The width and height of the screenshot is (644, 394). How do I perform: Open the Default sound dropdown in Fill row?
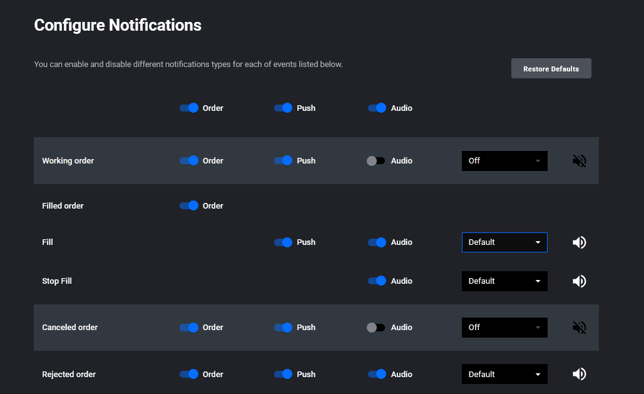[x=504, y=242]
